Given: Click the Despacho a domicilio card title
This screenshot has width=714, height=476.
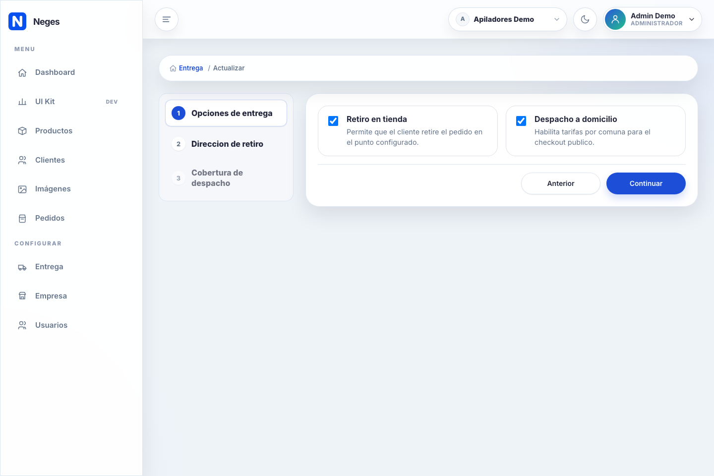Looking at the screenshot, I should [x=576, y=119].
